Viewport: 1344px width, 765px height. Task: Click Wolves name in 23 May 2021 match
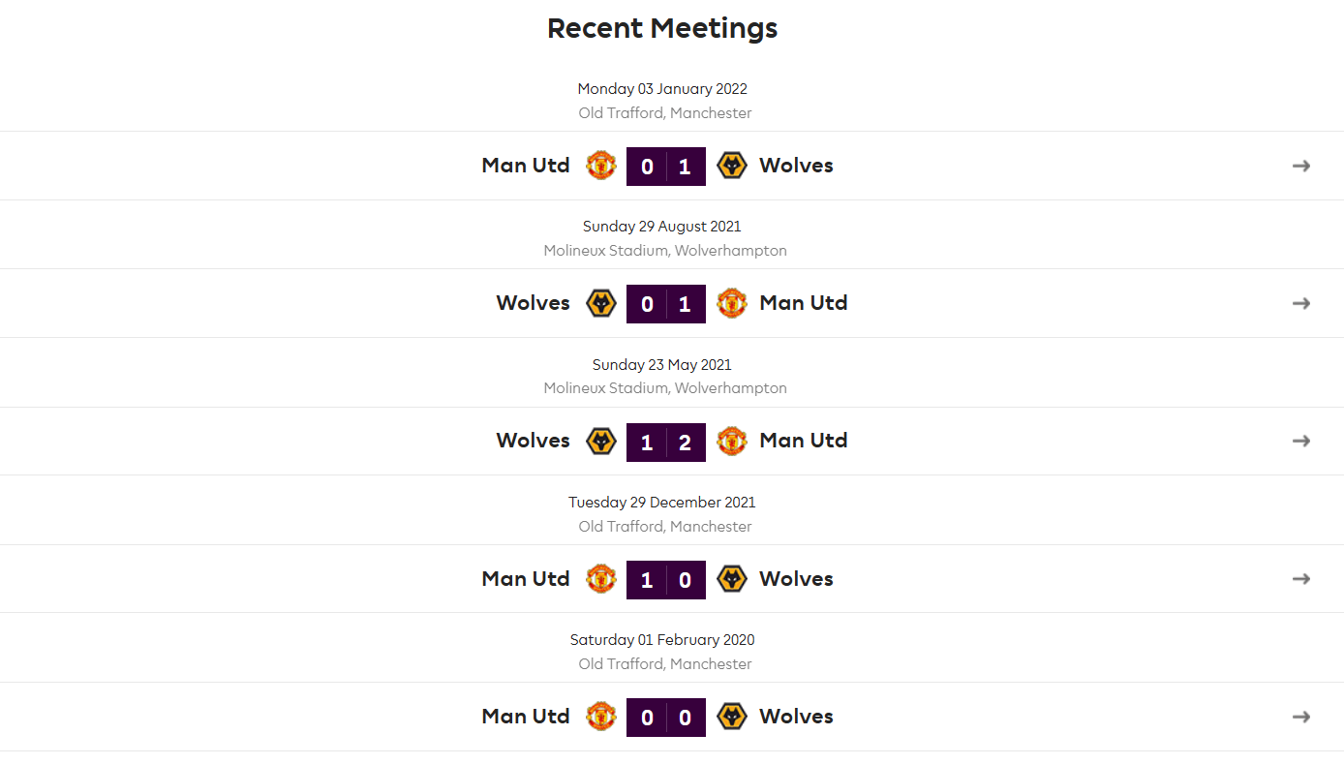coord(534,441)
